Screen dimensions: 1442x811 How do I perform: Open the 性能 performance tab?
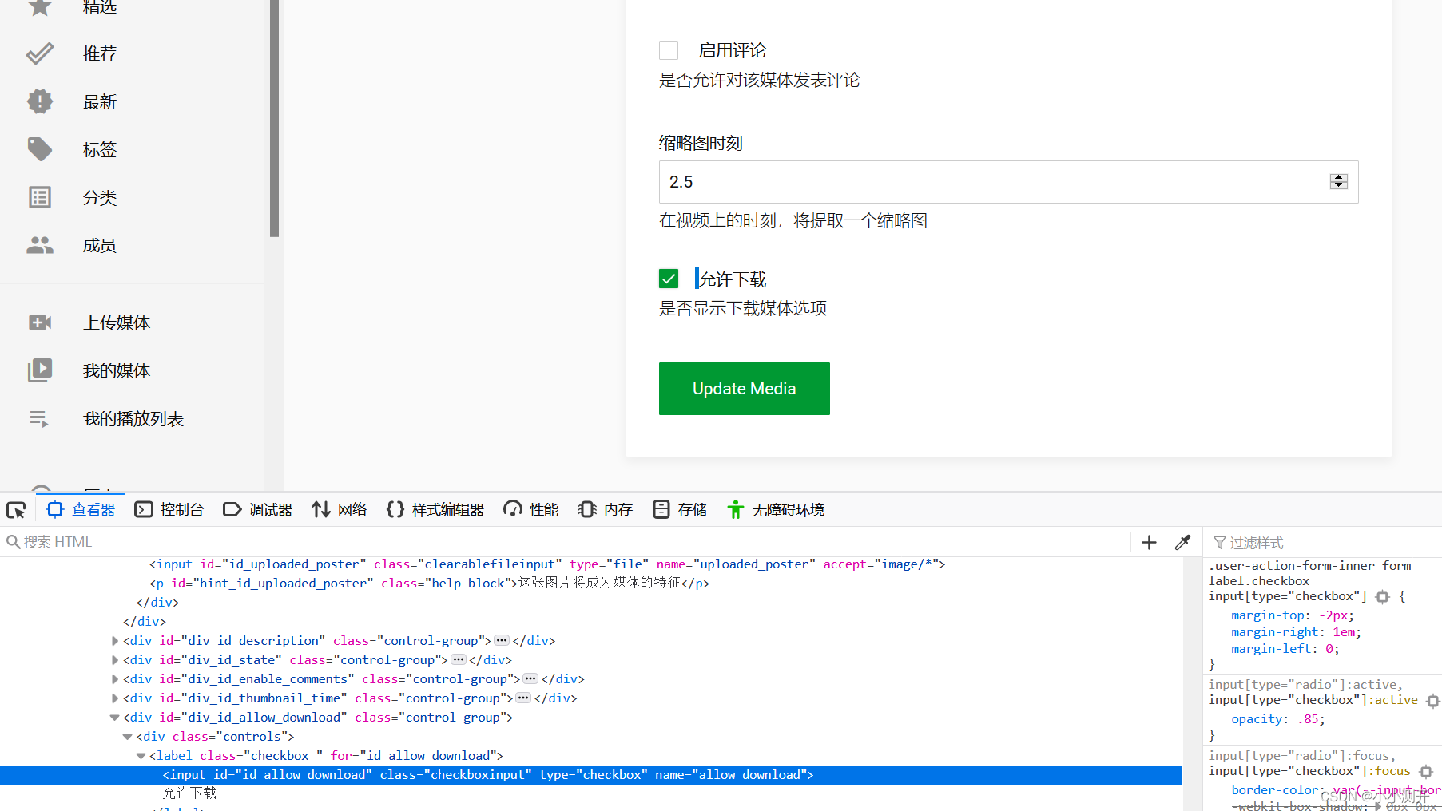tap(531, 509)
